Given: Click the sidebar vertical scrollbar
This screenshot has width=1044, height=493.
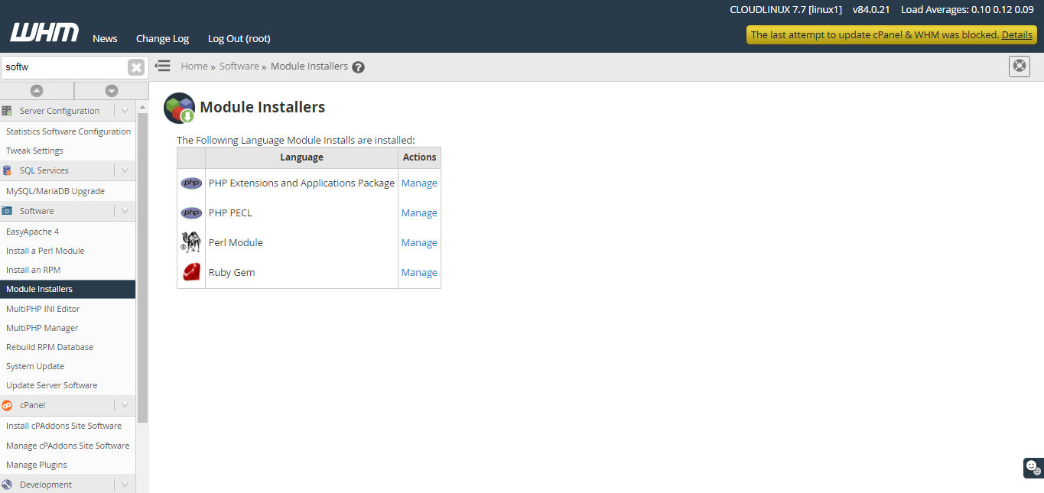Looking at the screenshot, I should click(142, 268).
